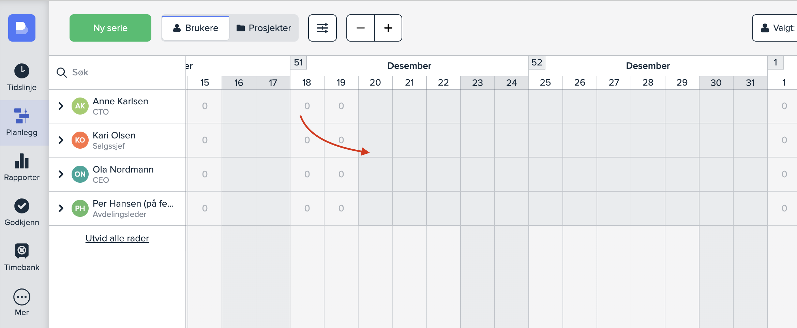Open the Godkjenn checkmark icon
Image resolution: width=797 pixels, height=328 pixels.
22,206
